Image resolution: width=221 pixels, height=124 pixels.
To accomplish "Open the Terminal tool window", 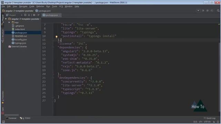I will tap(11, 118).
